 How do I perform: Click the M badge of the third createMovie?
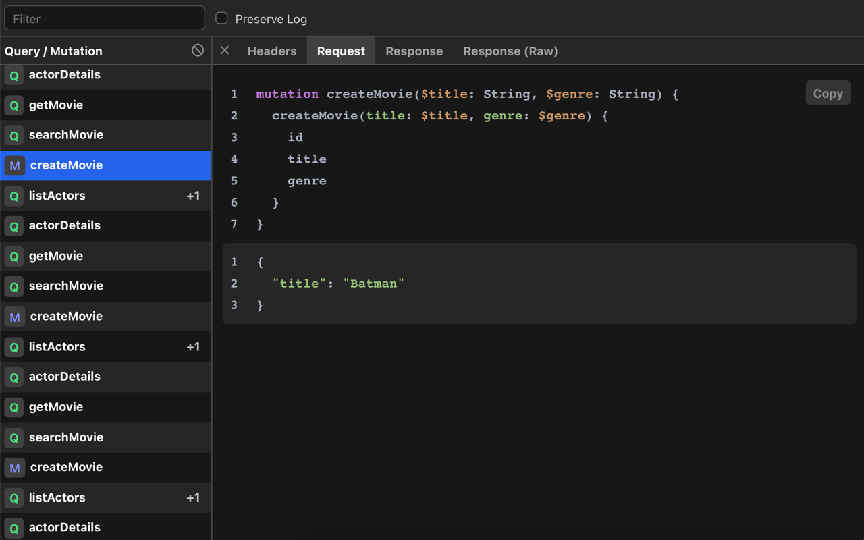[14, 467]
